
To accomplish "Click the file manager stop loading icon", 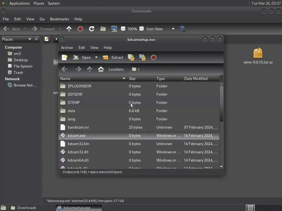I will pos(80,29).
